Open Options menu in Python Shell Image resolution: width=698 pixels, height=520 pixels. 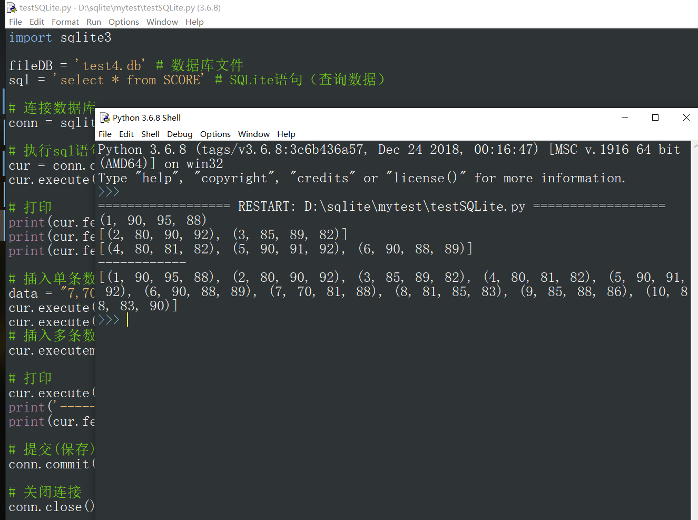pyautogui.click(x=215, y=134)
